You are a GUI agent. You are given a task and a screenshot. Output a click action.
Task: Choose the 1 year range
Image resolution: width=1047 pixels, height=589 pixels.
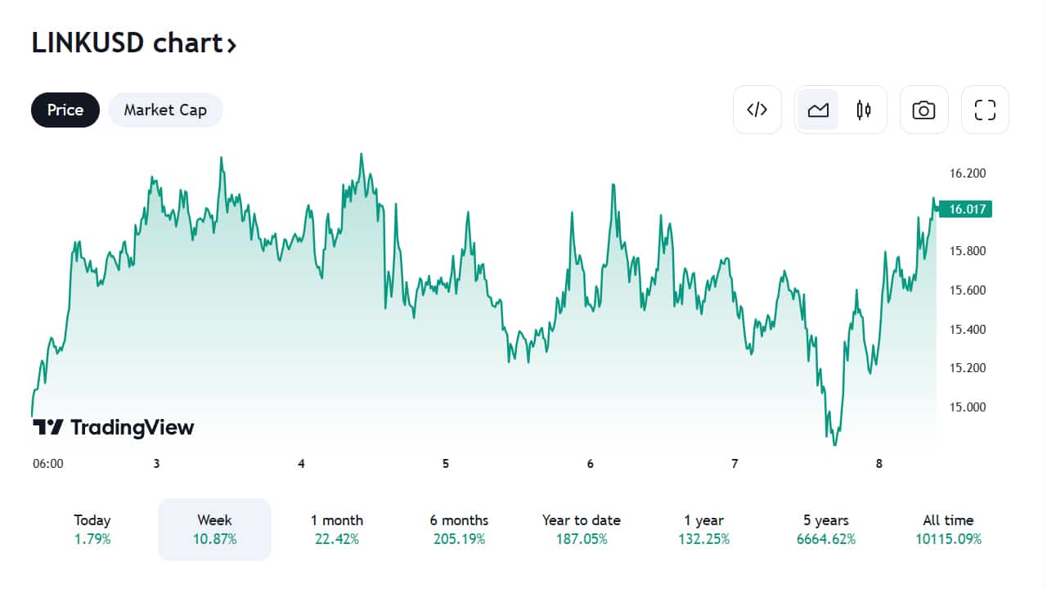(x=703, y=529)
